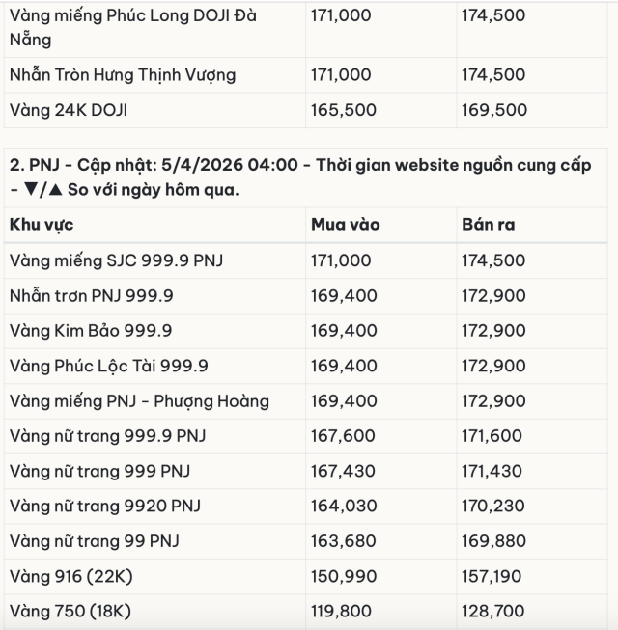Click the "Vàng Phúc Lộc Tài 999.9" cell

[108, 366]
